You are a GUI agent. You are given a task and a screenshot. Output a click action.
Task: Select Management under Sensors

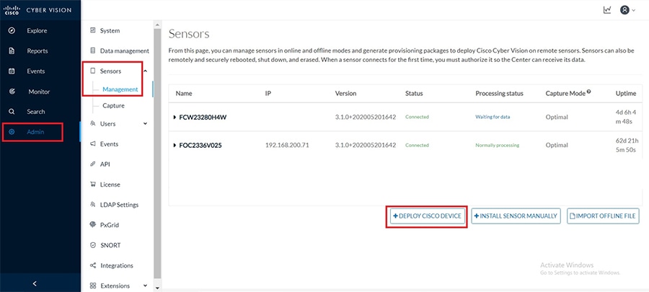120,89
